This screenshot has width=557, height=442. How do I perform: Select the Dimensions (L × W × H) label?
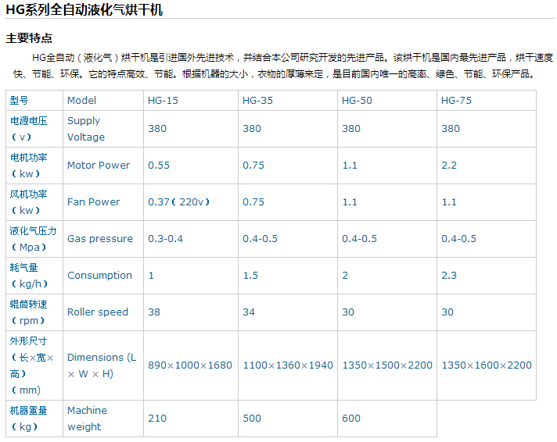click(102, 365)
